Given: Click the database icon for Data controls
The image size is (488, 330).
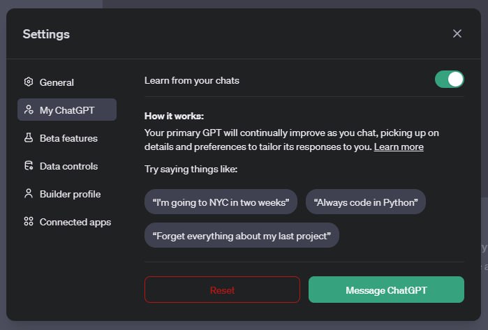Looking at the screenshot, I should [x=29, y=166].
